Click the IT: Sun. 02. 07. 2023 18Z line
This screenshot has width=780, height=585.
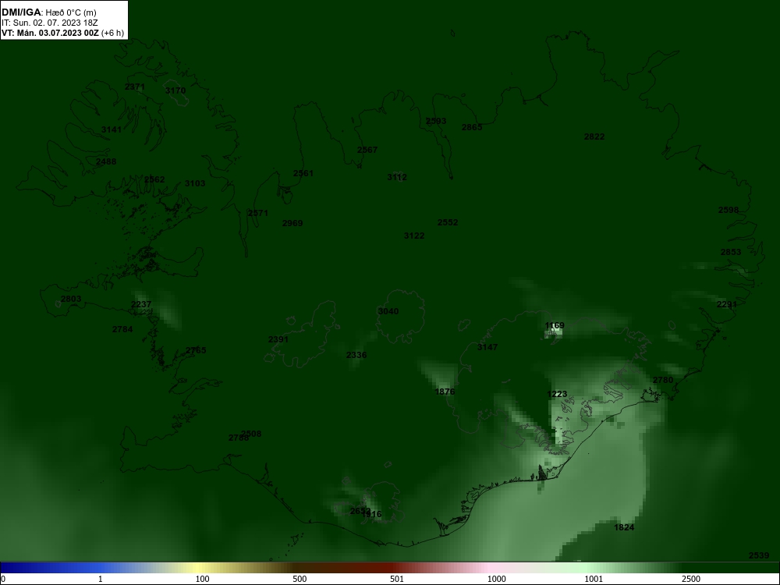click(50, 23)
